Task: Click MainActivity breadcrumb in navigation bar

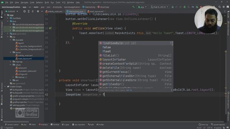Action: click(89, 7)
